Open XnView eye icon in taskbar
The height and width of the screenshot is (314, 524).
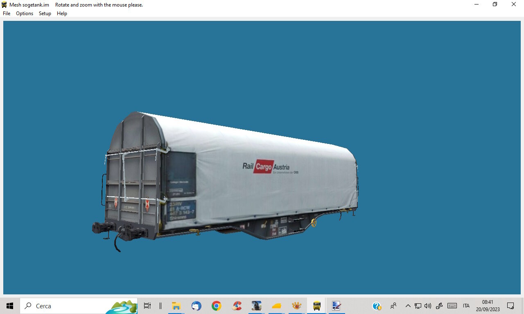point(297,306)
